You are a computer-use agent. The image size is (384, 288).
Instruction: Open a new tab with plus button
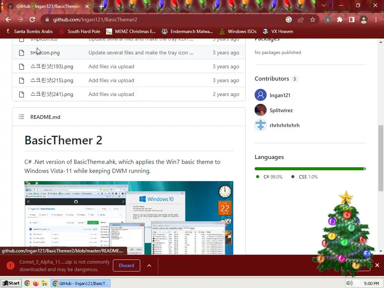(x=101, y=6)
